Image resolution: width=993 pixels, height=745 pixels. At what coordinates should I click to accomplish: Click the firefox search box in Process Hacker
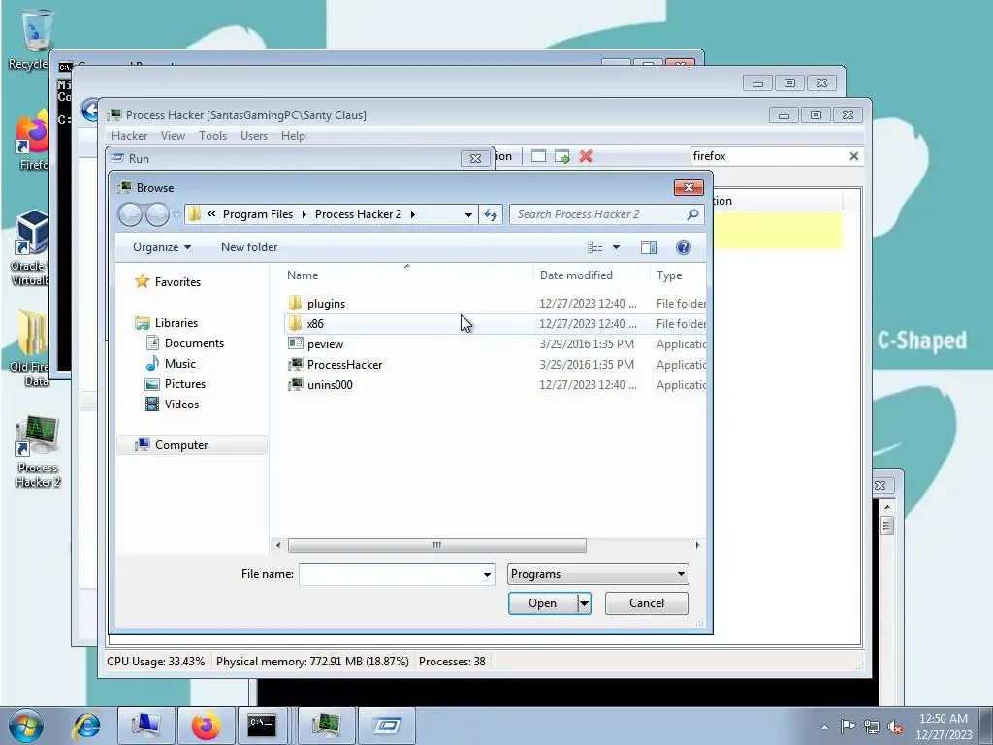(x=768, y=156)
